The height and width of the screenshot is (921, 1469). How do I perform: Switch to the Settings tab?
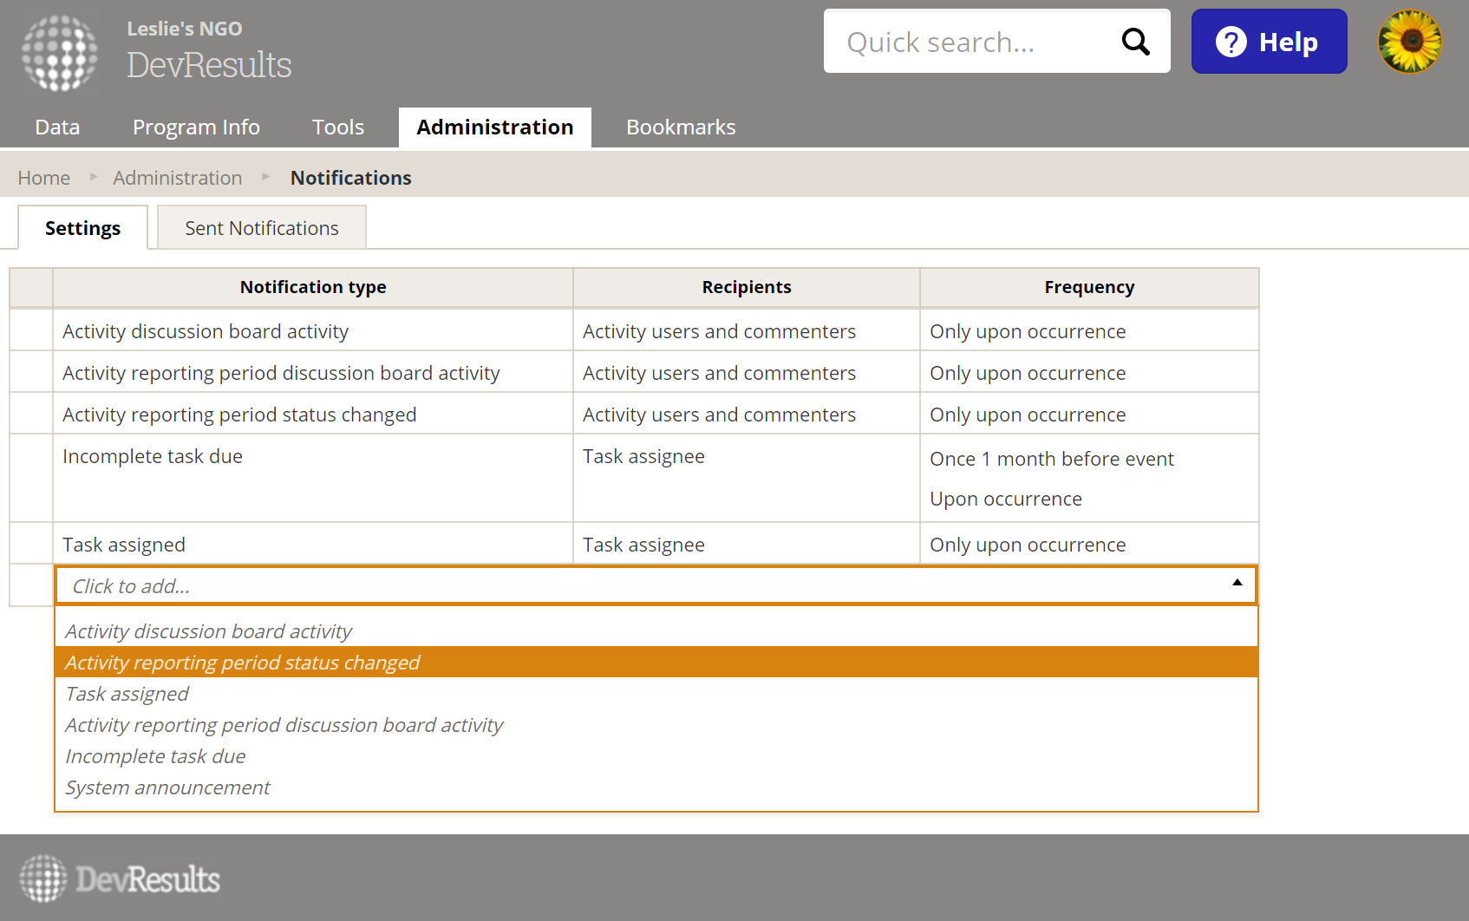(x=82, y=227)
